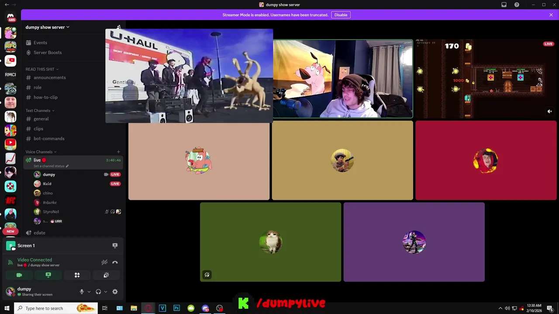Screen dimensions: 559x314
Task: Select the crimson red tile participant
Action: [x=486, y=160]
